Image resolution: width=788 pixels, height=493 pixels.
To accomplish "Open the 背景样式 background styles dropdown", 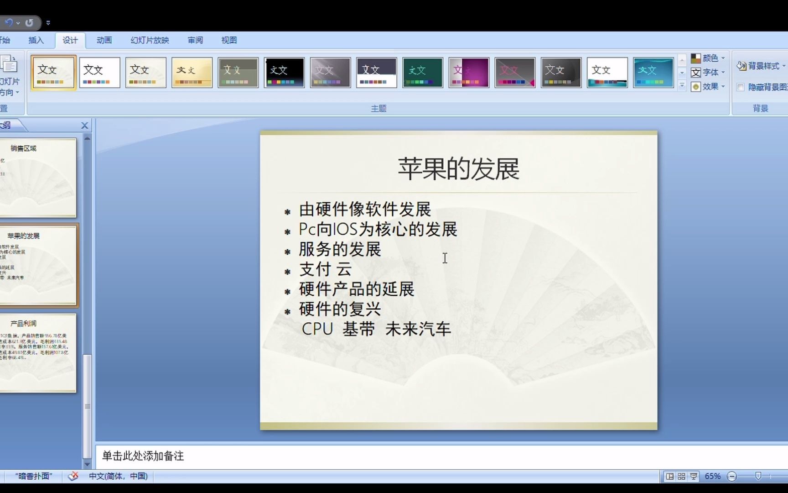I will [761, 66].
